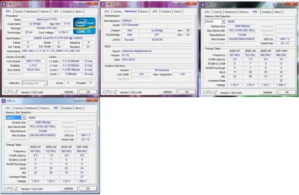Viewport: 299px width, 195px height.
Task: Open the Graphics tab in the Mainboard window
Action: click(166, 11)
